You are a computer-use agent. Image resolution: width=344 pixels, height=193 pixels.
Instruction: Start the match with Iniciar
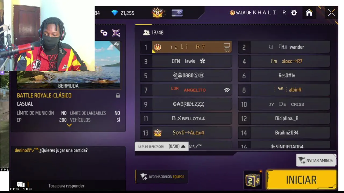pyautogui.click(x=301, y=180)
